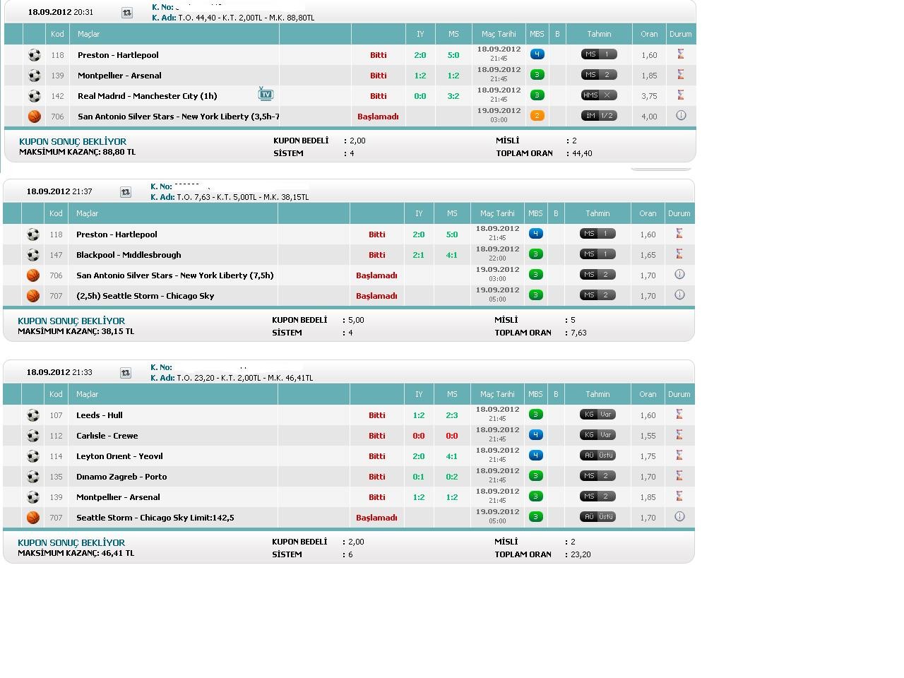Click MAKSİMUM KAZANÇ: 38,15 TL text
The width and height of the screenshot is (904, 678).
(x=76, y=331)
